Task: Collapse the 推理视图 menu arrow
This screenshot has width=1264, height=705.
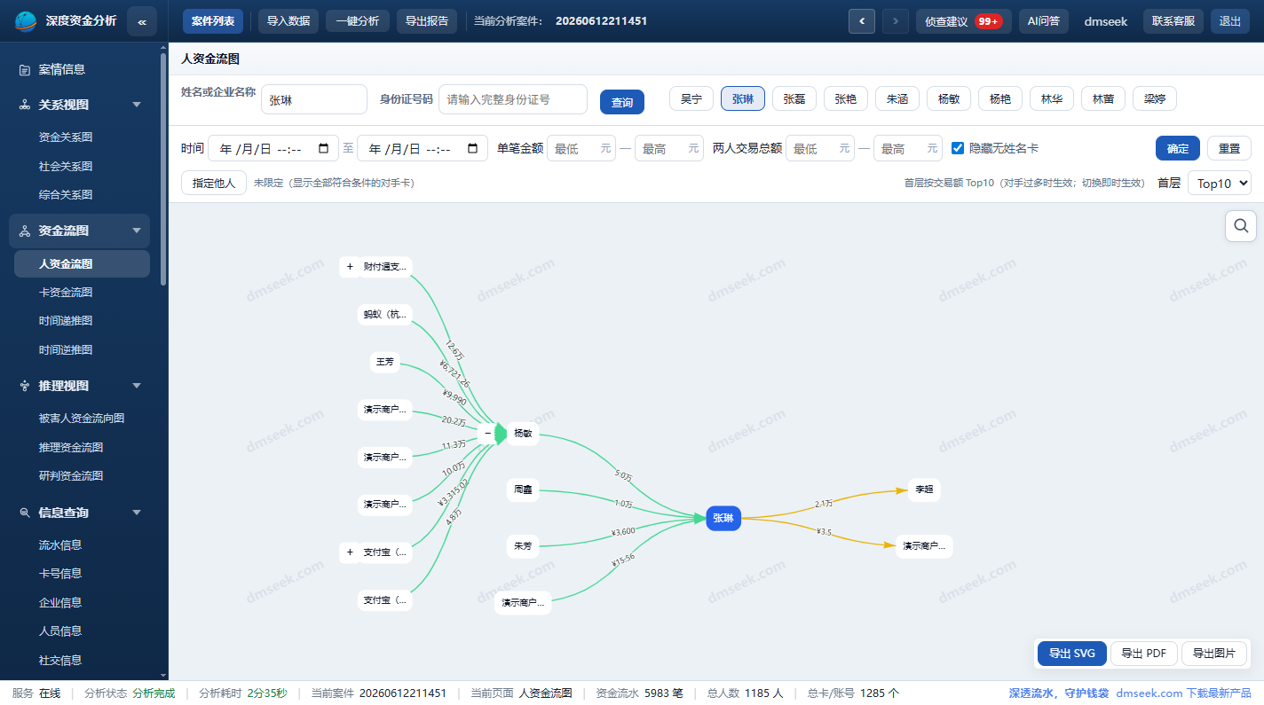Action: pos(137,386)
